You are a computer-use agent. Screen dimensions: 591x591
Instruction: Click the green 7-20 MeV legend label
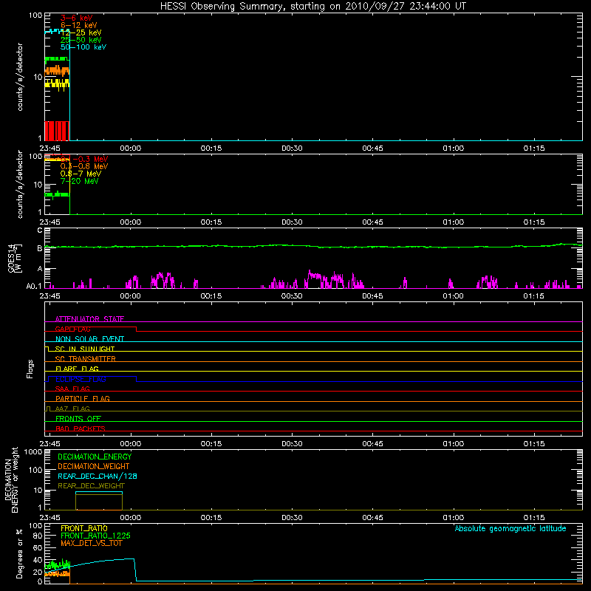click(80, 181)
